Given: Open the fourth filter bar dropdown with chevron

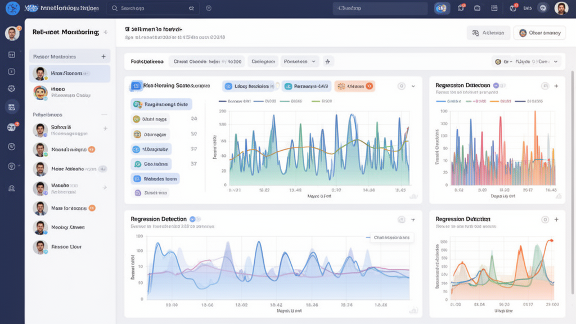Looking at the screenshot, I should tap(300, 61).
